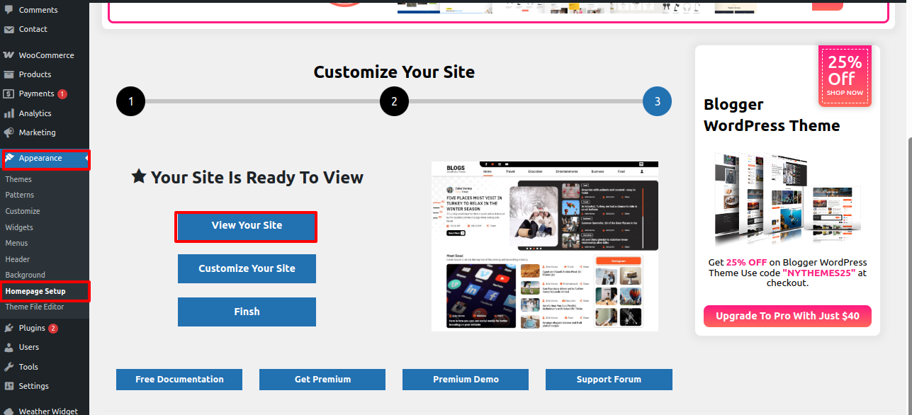The image size is (912, 415).
Task: Click the Blogger WordPress Theme heading
Action: click(772, 115)
